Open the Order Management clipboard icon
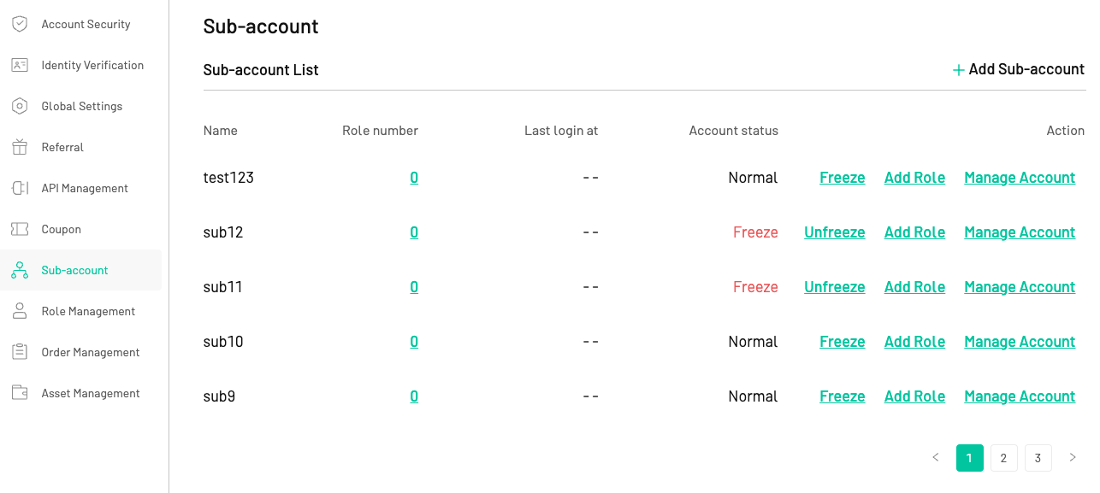Image resolution: width=1100 pixels, height=493 pixels. click(20, 352)
